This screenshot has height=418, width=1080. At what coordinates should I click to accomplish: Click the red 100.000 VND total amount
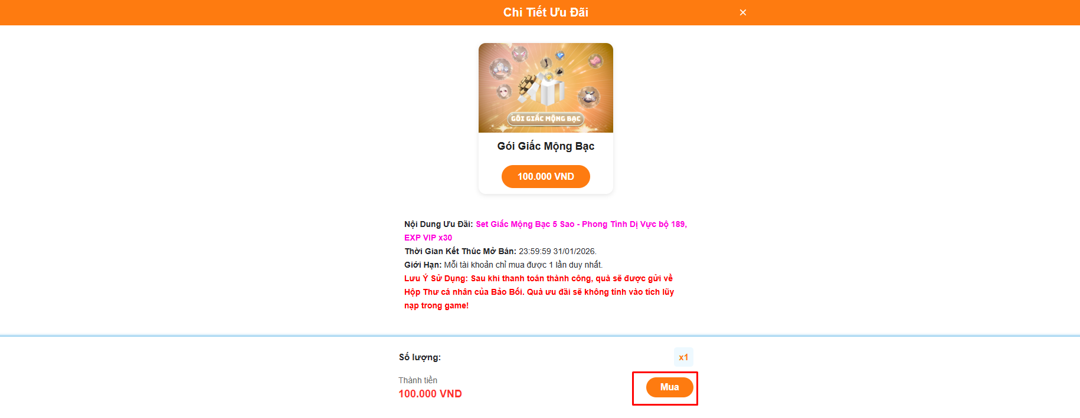coord(430,394)
